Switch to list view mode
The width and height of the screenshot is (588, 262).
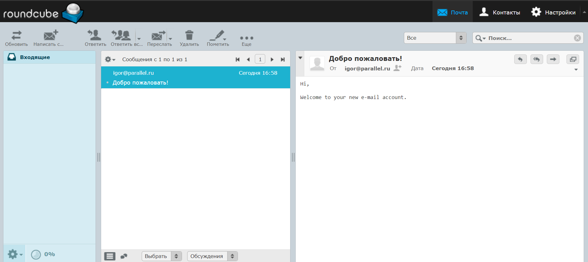pyautogui.click(x=110, y=256)
